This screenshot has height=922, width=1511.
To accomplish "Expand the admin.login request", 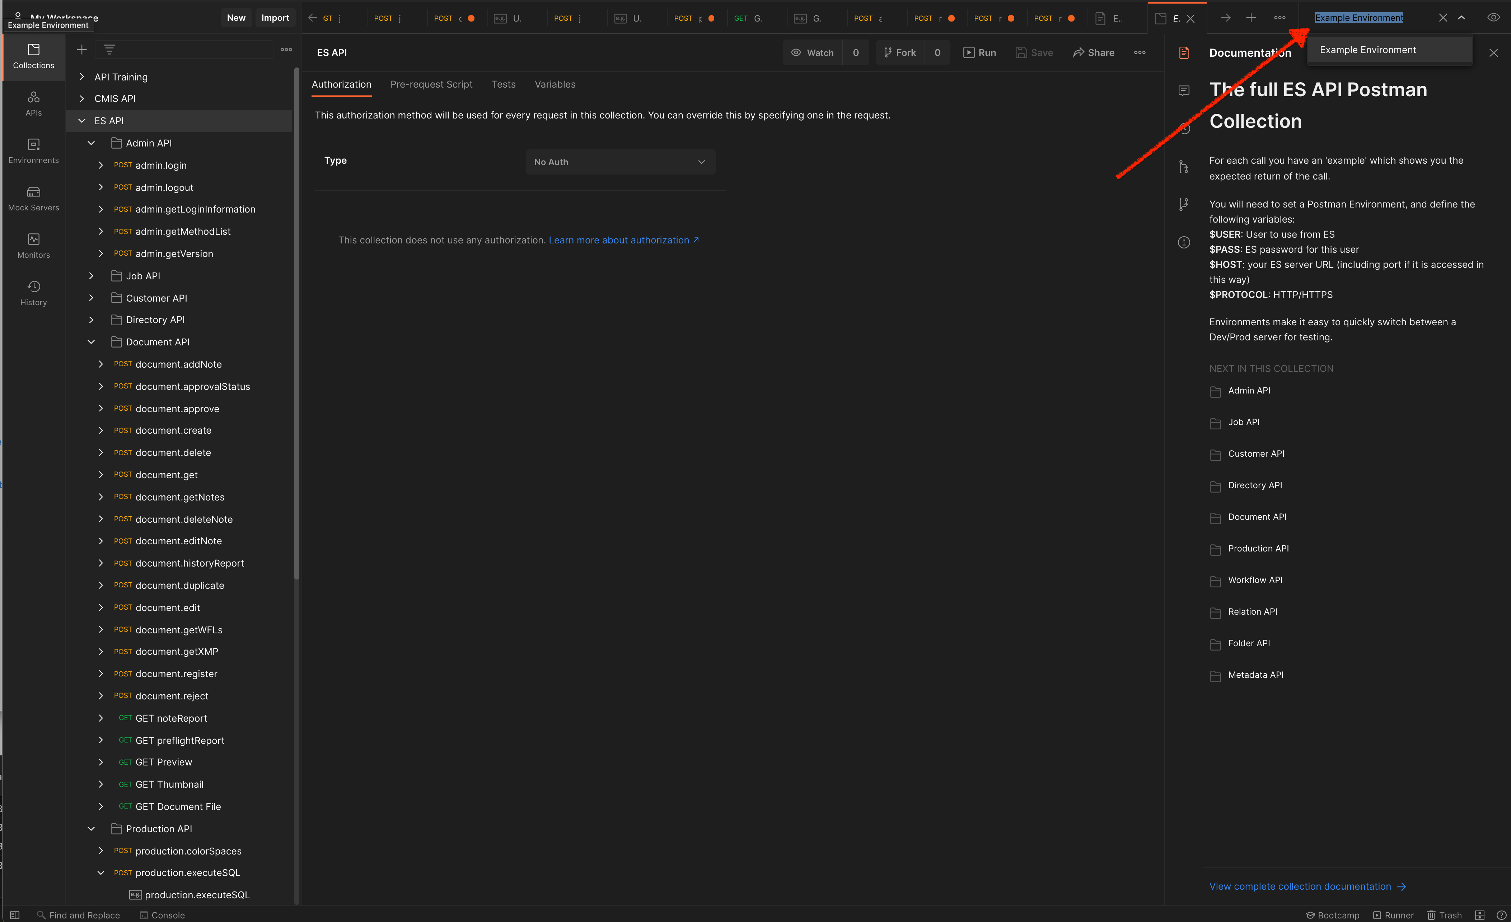I will [100, 165].
